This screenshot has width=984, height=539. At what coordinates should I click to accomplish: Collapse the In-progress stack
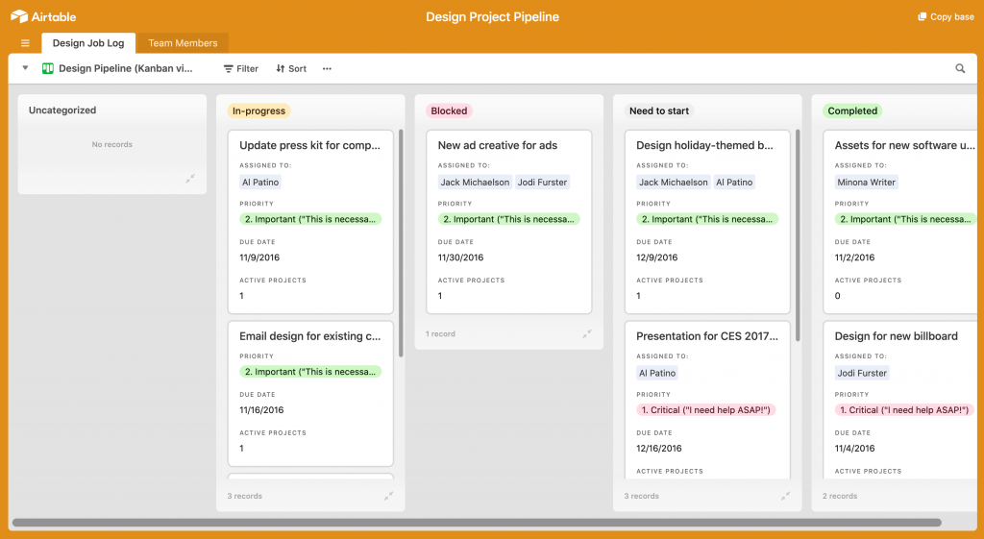388,496
